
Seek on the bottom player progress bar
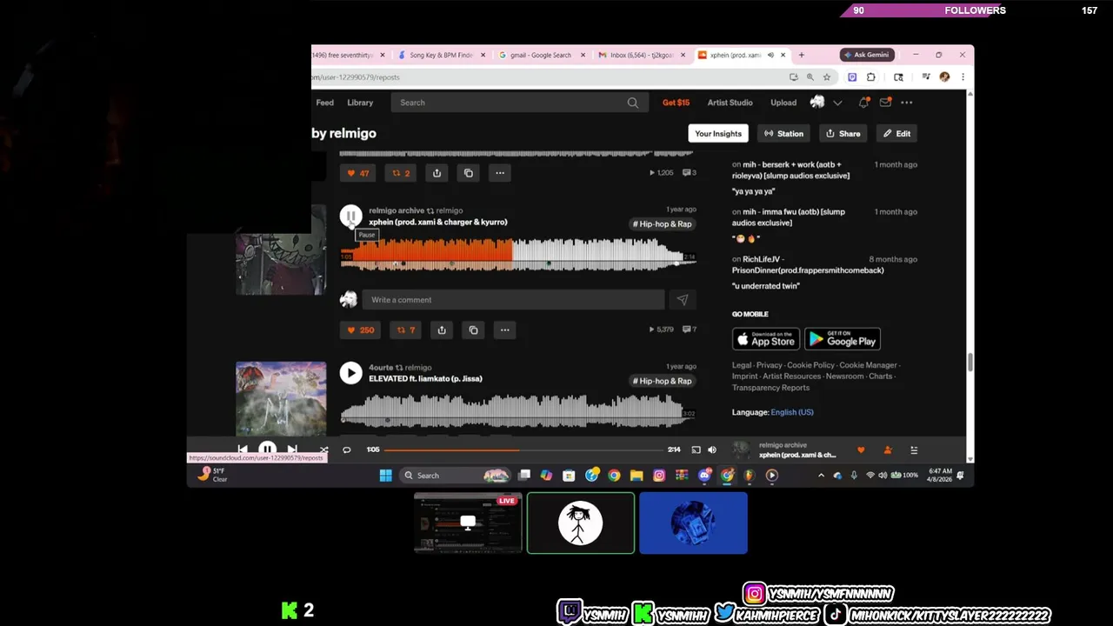[x=524, y=450]
